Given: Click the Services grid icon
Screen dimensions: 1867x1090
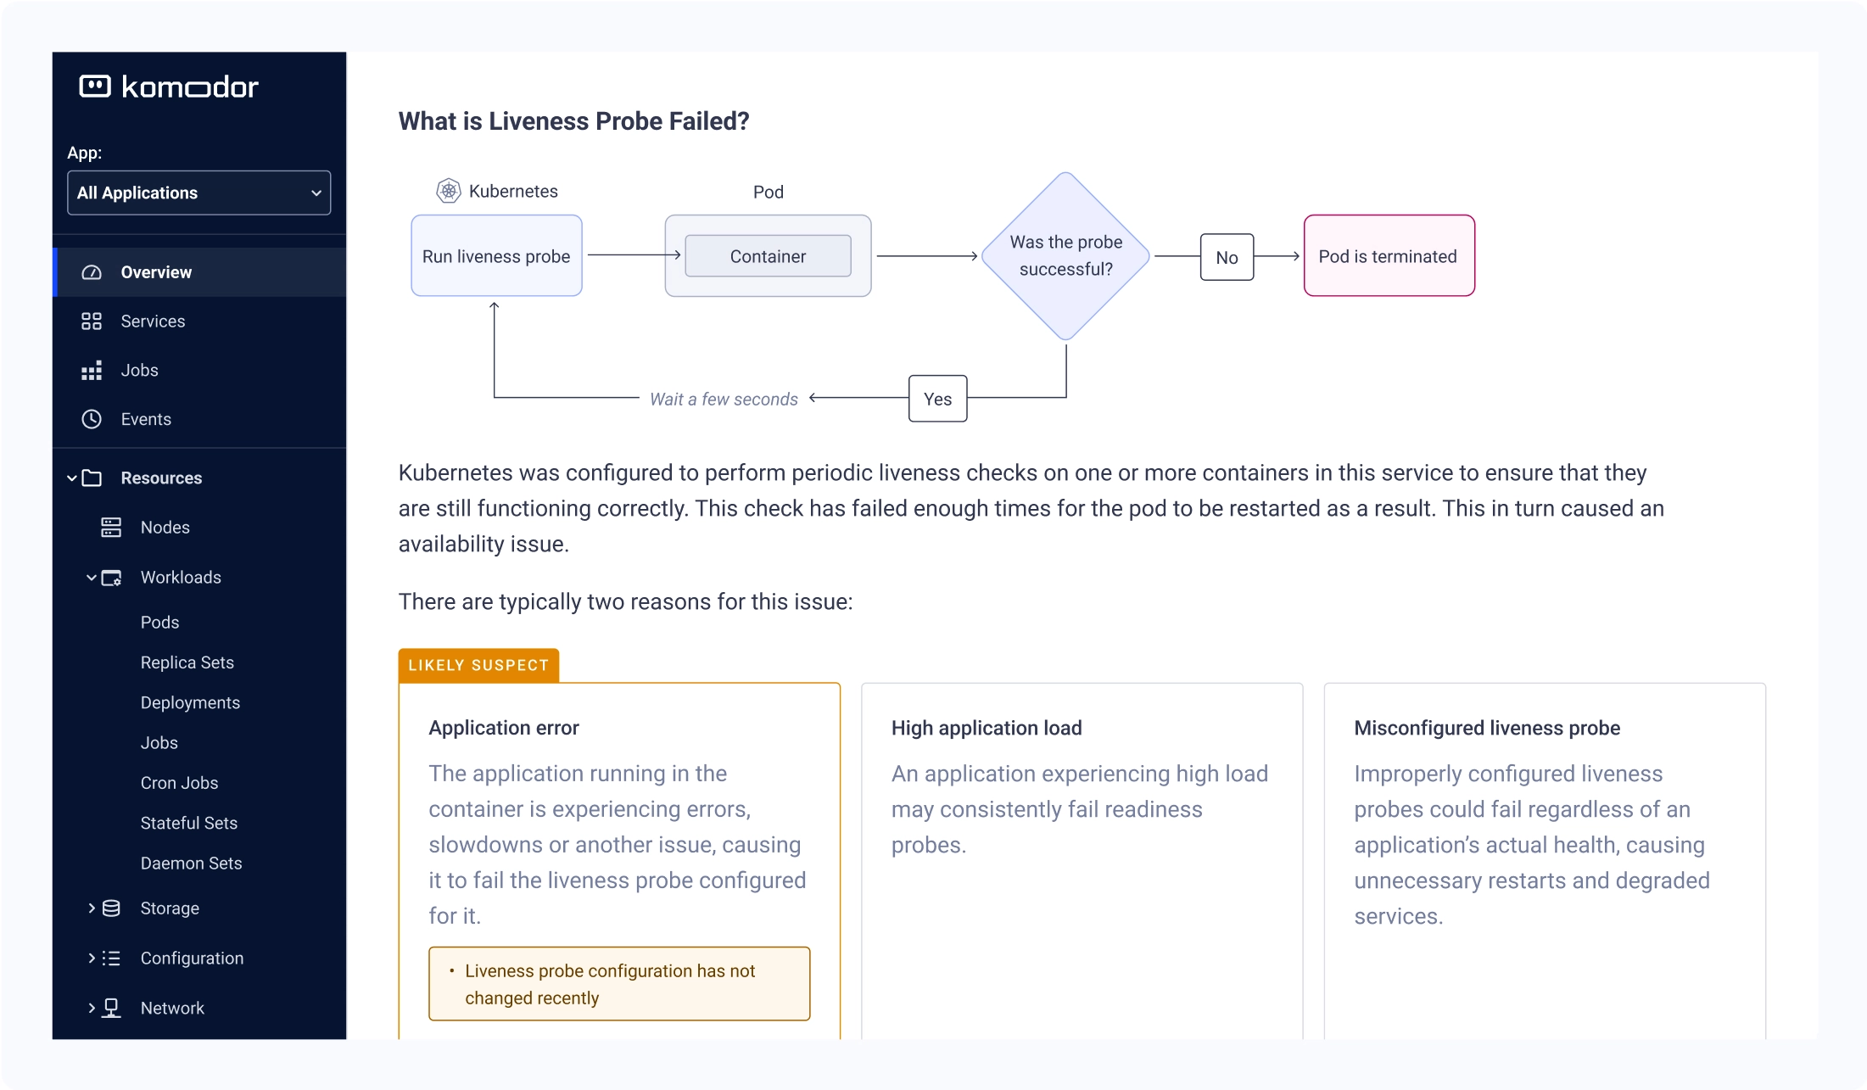Looking at the screenshot, I should tap(92, 321).
